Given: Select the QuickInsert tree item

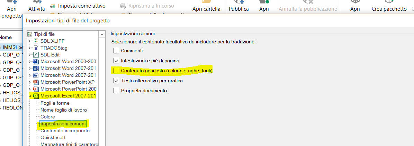Looking at the screenshot, I should pyautogui.click(x=53, y=137).
